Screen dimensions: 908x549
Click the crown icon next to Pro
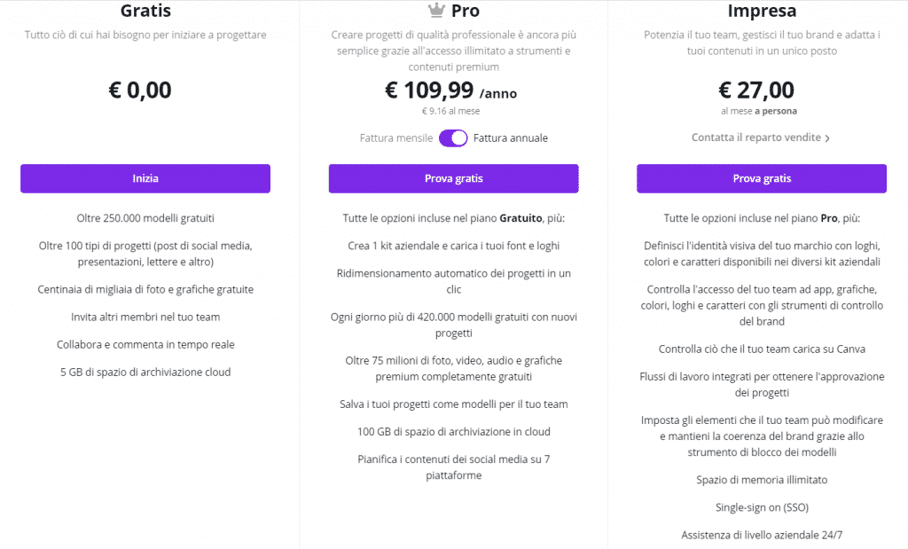pos(436,10)
